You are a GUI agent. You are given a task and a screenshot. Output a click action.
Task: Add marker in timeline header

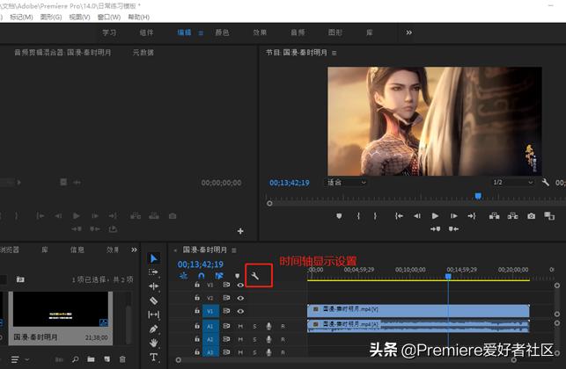(237, 276)
